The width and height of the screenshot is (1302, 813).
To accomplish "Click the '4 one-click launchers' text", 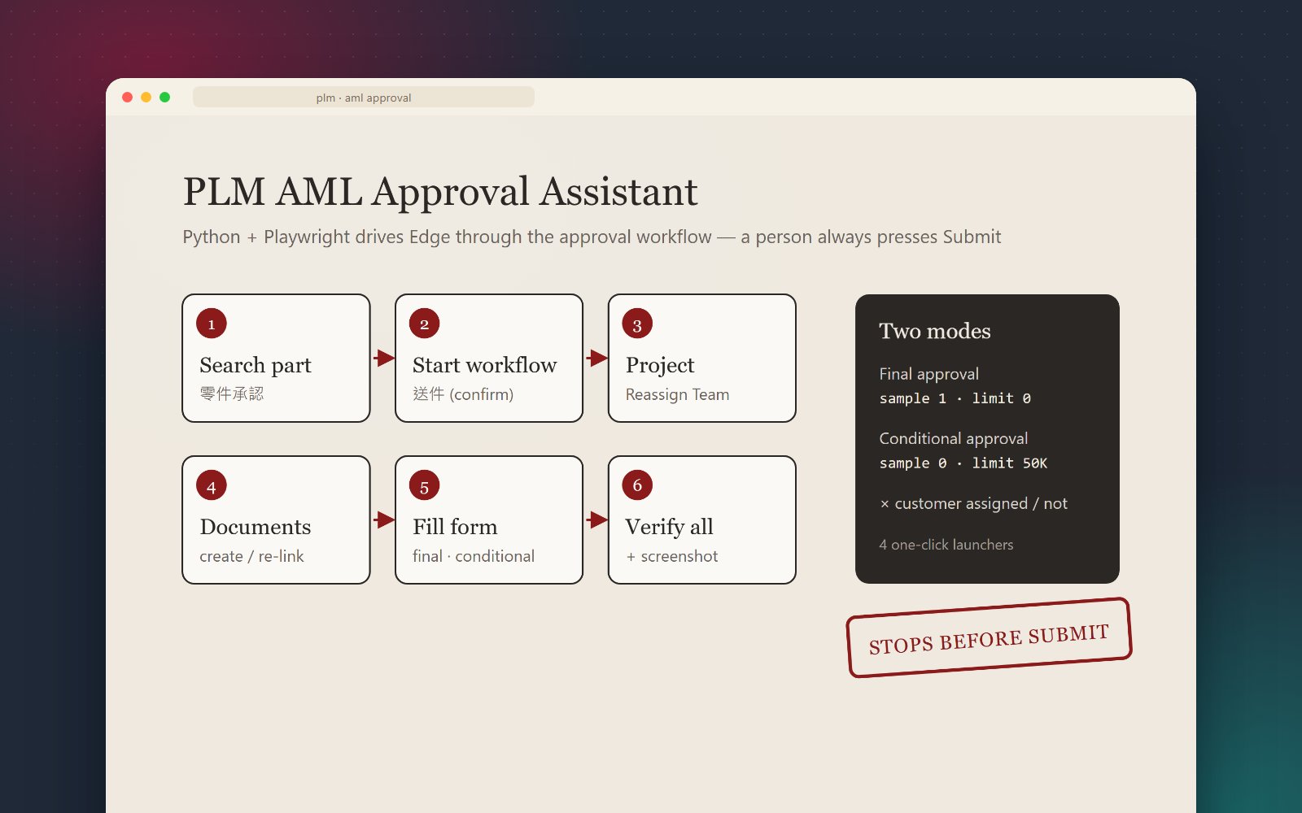I will pos(946,545).
